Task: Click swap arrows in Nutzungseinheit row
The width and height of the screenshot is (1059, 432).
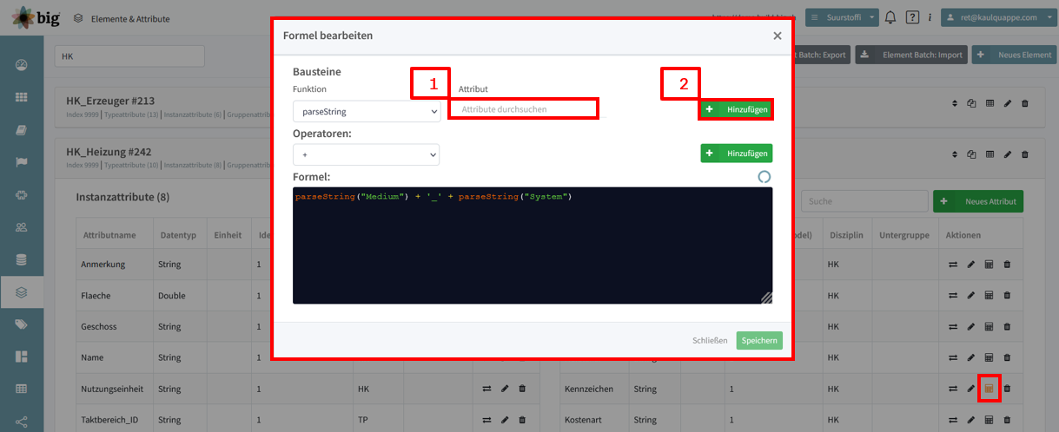Action: [487, 389]
